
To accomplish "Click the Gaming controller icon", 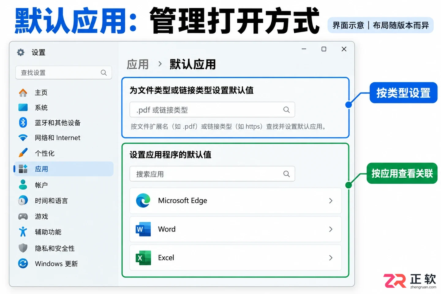I will (23, 217).
